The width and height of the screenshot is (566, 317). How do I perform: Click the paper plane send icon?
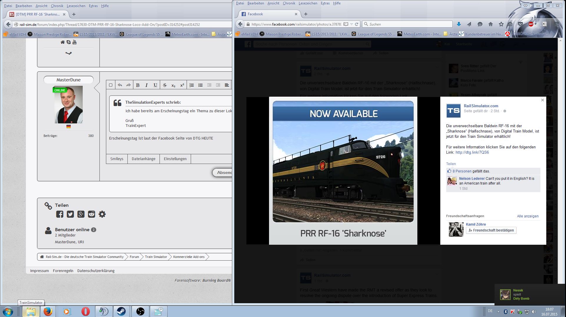(x=469, y=24)
